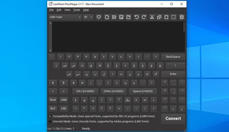Insert the ریال currency symbol key
The image size is (229, 132).
(x=127, y=100)
